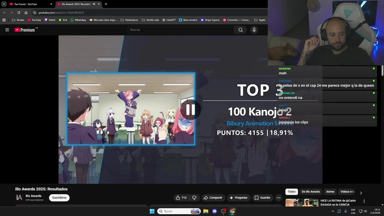Open Discord from the taskbar
Viewport: 384px width, 216px height.
coord(214,211)
